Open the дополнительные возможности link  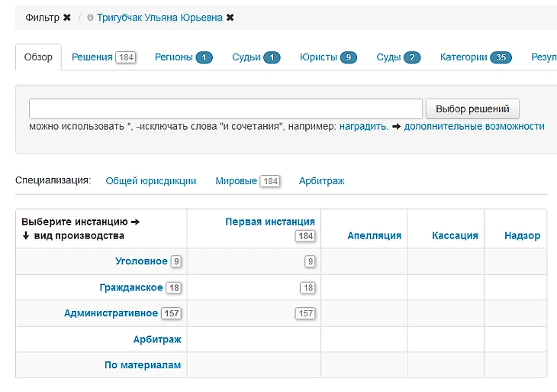point(474,126)
